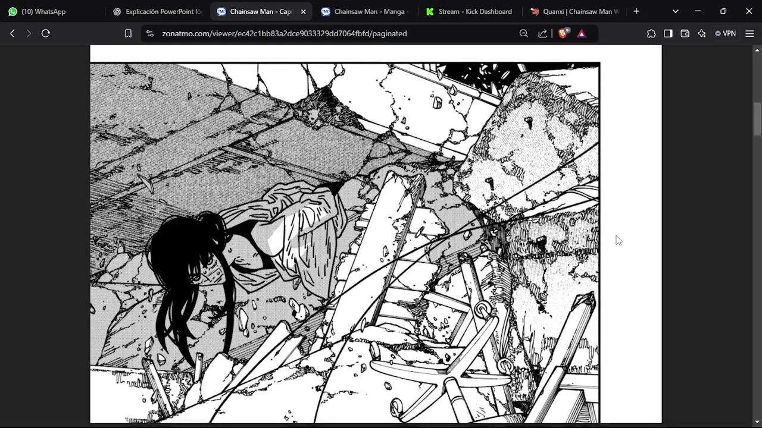Open the Extensions puzzle icon
Screen dimensions: 762x428
tap(651, 34)
